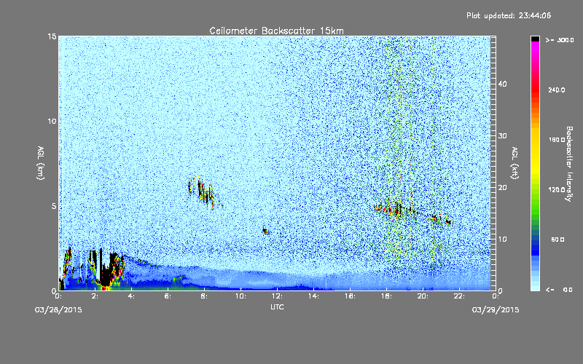Image resolution: width=583 pixels, height=364 pixels.
Task: Click the "15" km tick on left axis
Action: [52, 36]
